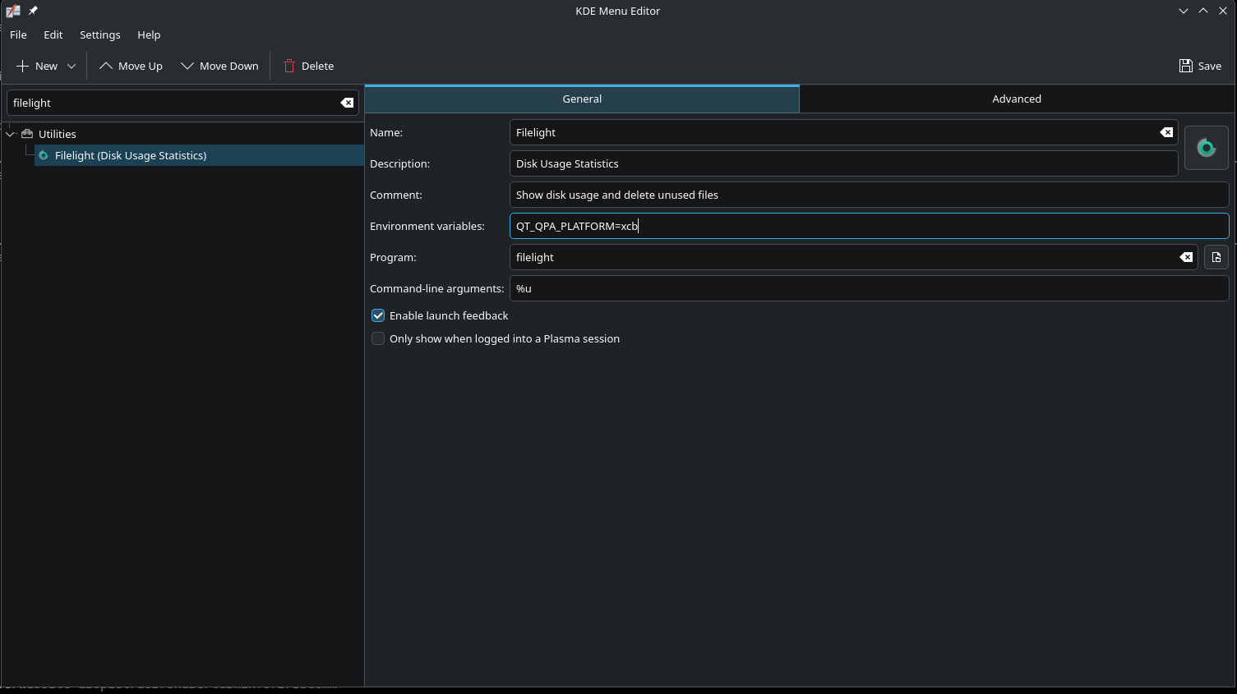Viewport: 1237px width, 694px height.
Task: Uncheck Enable launch feedback
Action: pyautogui.click(x=378, y=315)
